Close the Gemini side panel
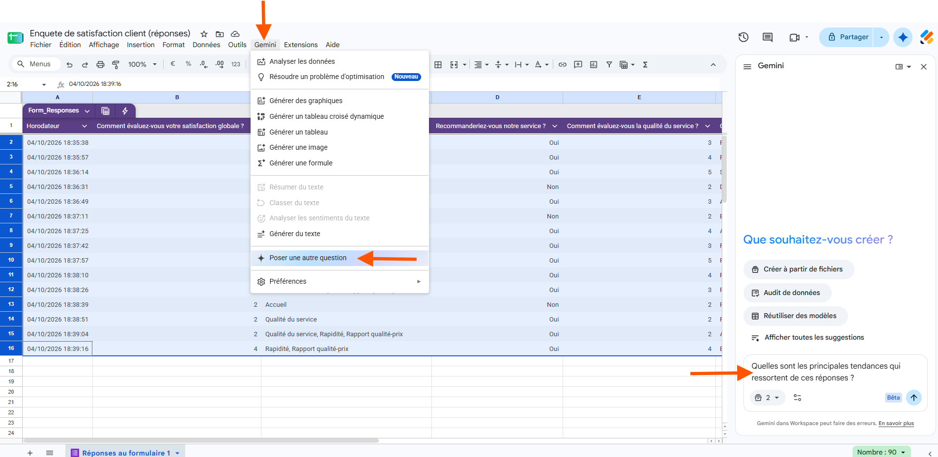Viewport: 938px width, 457px height. (924, 67)
